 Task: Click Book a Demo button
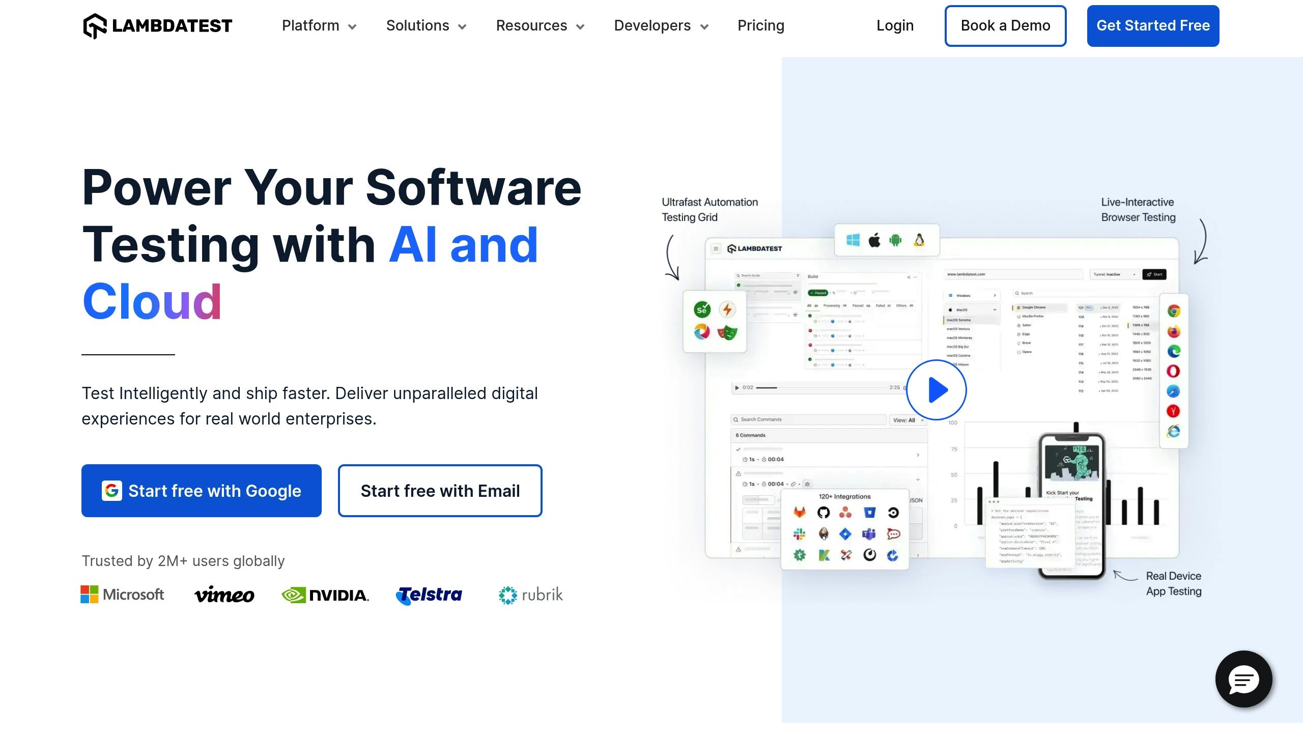point(1005,25)
